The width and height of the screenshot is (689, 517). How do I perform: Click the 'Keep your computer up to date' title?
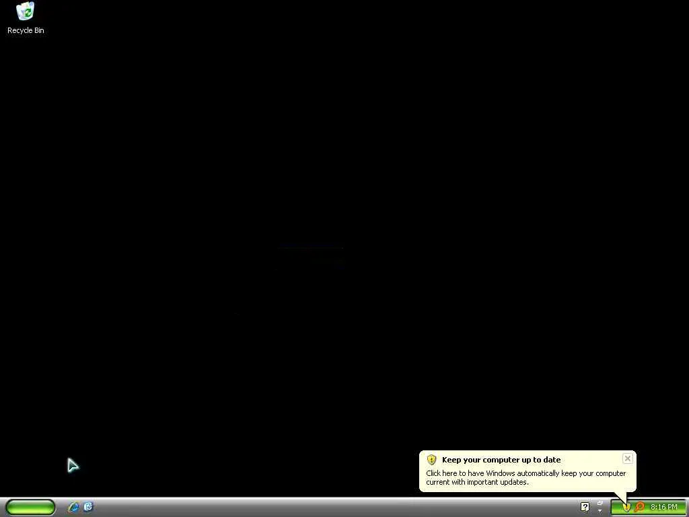[x=501, y=460]
